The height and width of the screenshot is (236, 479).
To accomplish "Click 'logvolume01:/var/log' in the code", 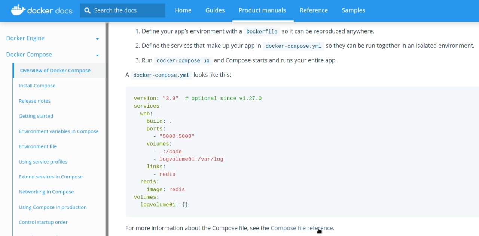I will click(x=191, y=159).
